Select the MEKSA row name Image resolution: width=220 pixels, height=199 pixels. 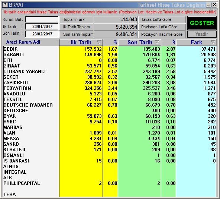(11, 139)
